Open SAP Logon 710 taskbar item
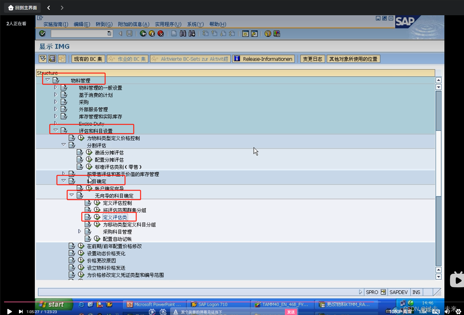The image size is (464, 315). tap(219, 304)
